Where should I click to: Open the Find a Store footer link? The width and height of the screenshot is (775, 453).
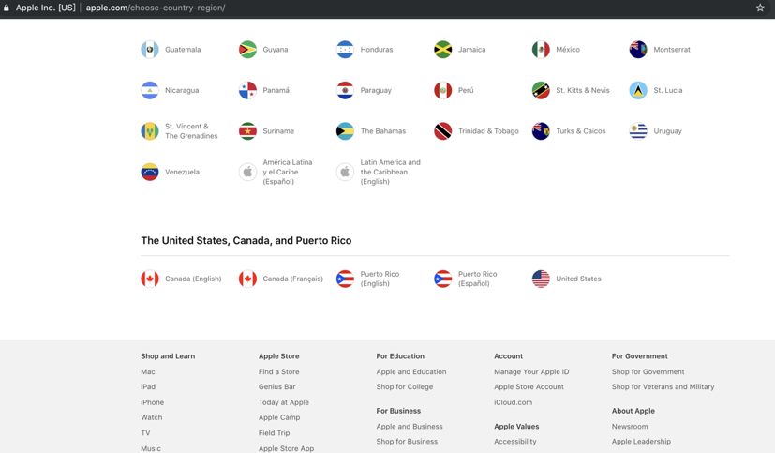pyautogui.click(x=279, y=372)
